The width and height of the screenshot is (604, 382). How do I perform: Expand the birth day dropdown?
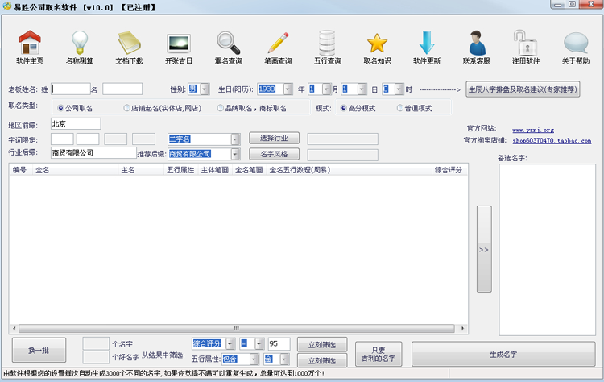tap(362, 89)
